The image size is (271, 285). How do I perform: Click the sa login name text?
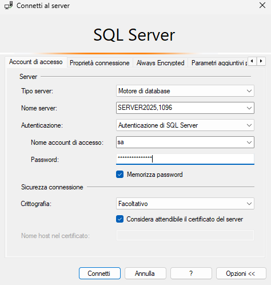[x=121, y=142]
